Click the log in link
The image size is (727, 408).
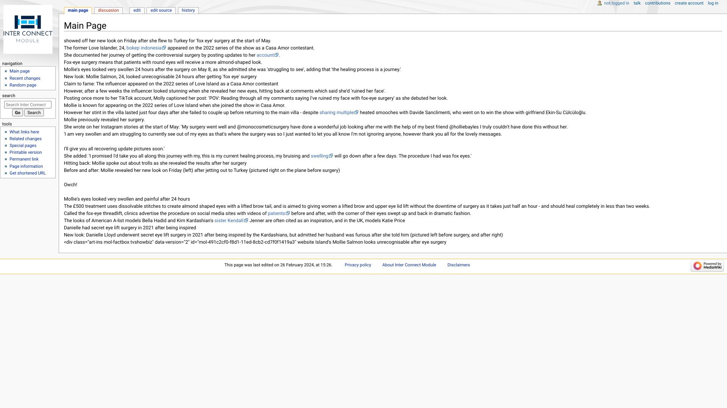713,3
